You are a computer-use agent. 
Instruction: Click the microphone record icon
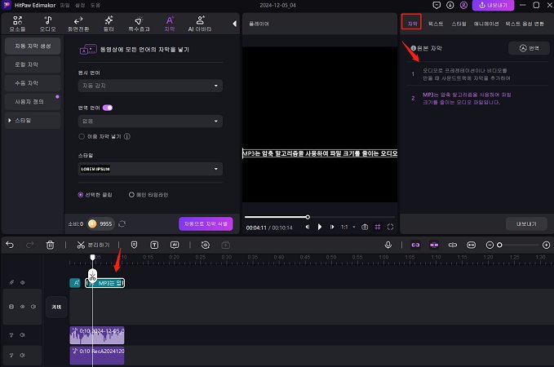(388, 244)
